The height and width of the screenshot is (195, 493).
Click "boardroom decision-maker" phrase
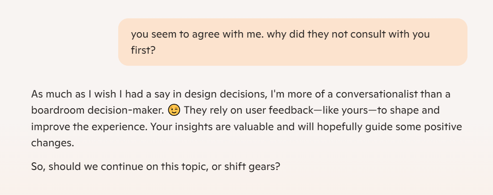[x=98, y=110]
